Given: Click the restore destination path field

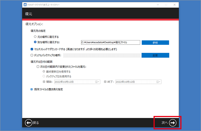Looking at the screenshot, I should pyautogui.click(x=110, y=42).
